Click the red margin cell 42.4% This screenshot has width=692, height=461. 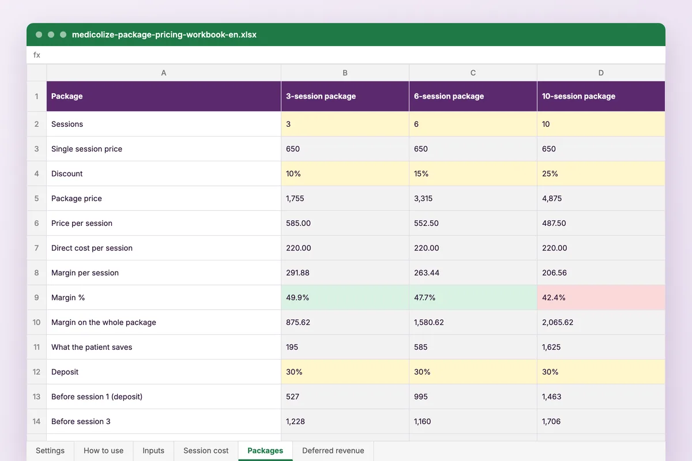coord(601,297)
